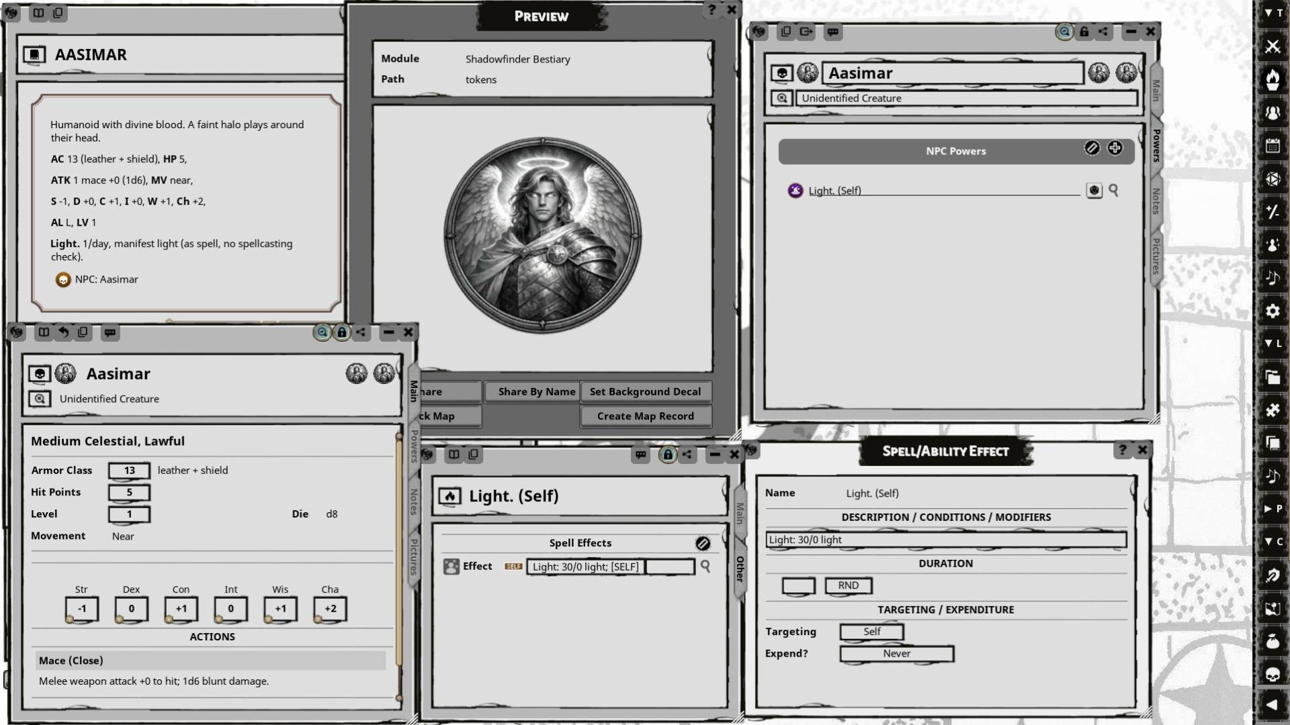Click inside the Aasimar name input field
1290x725 pixels.
click(951, 73)
